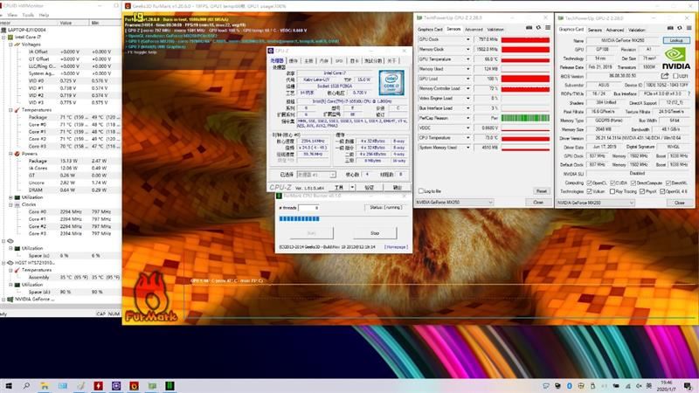Click the camera icon in GPU-Z Graphics Card window
Screen dimensions: 699x393
pyautogui.click(x=670, y=28)
